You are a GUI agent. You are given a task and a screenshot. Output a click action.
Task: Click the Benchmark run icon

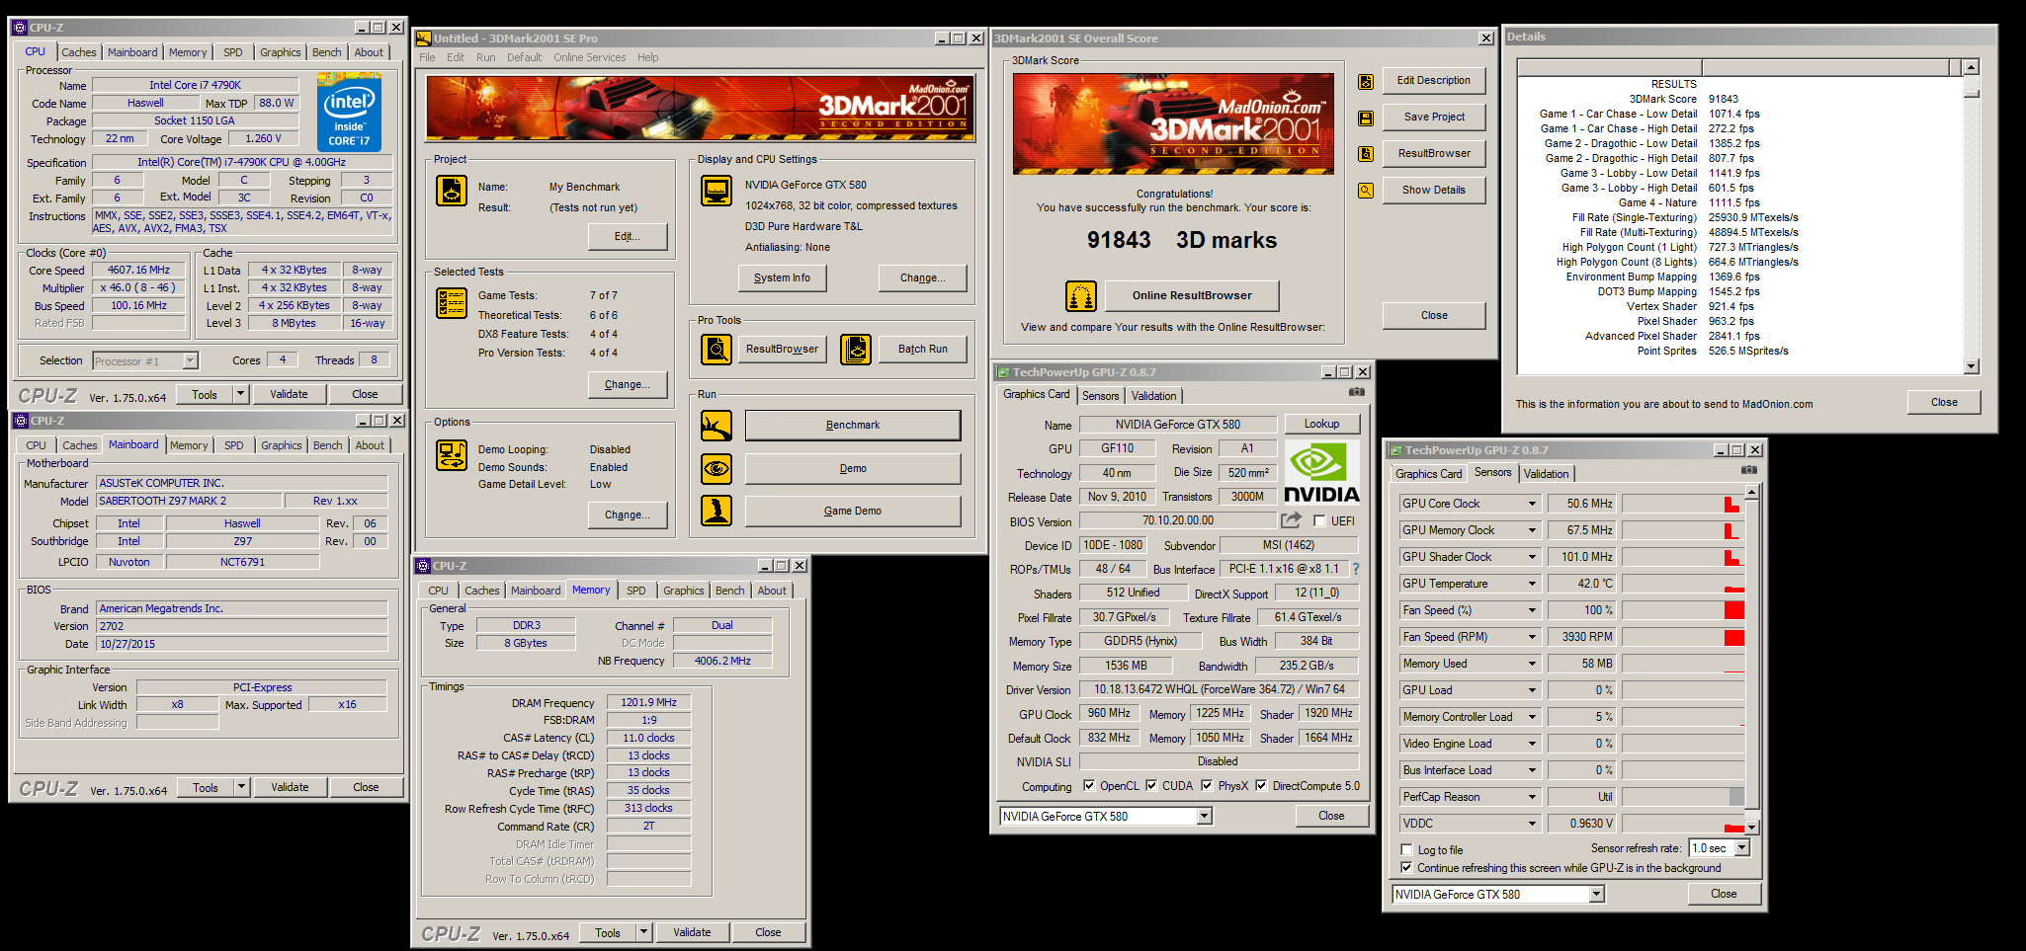point(717,426)
